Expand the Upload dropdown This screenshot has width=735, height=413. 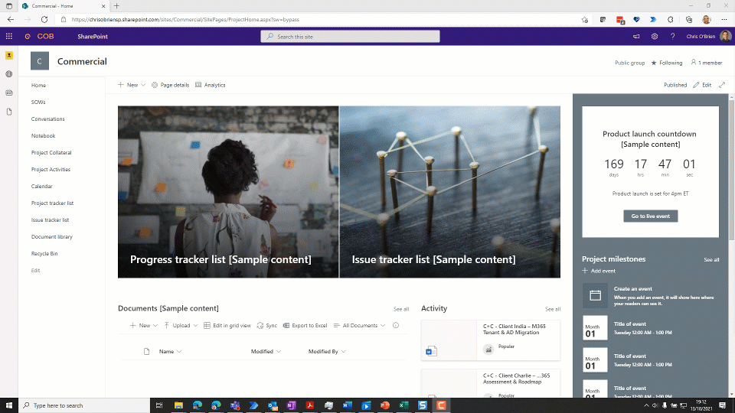pos(181,326)
